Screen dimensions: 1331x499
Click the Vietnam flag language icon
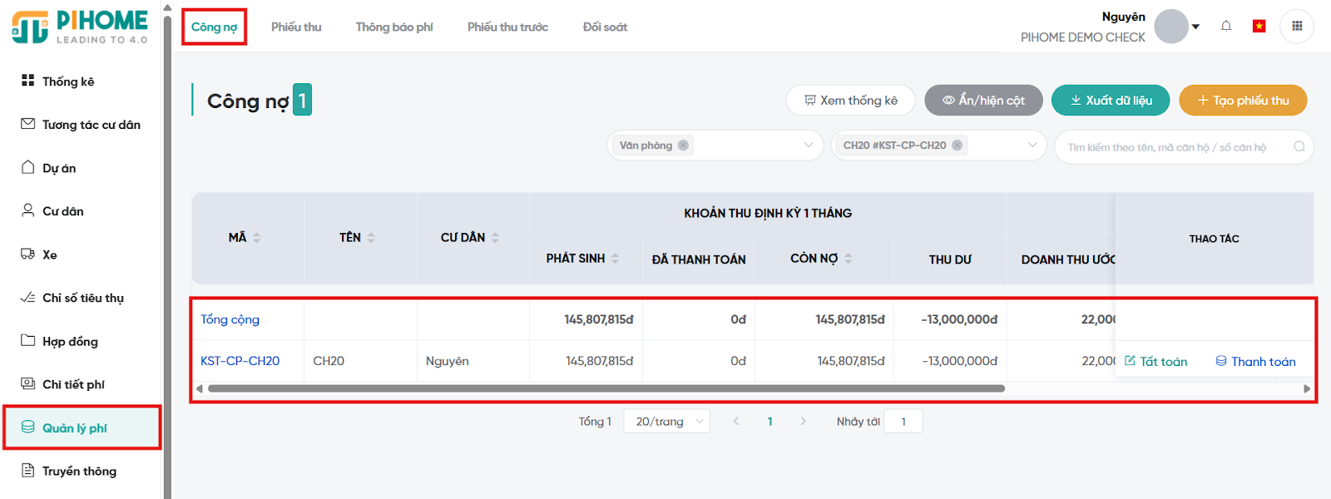click(1259, 27)
